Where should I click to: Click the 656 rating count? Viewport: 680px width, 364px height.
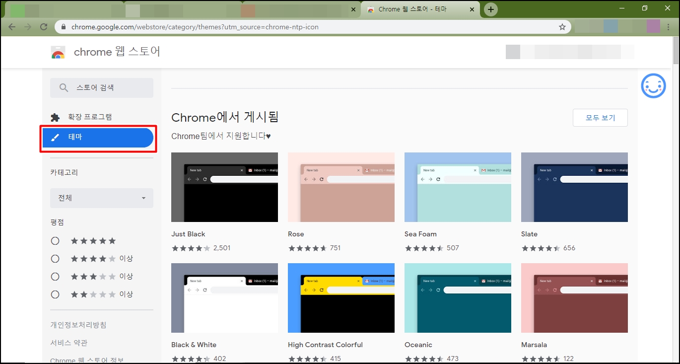pos(569,248)
